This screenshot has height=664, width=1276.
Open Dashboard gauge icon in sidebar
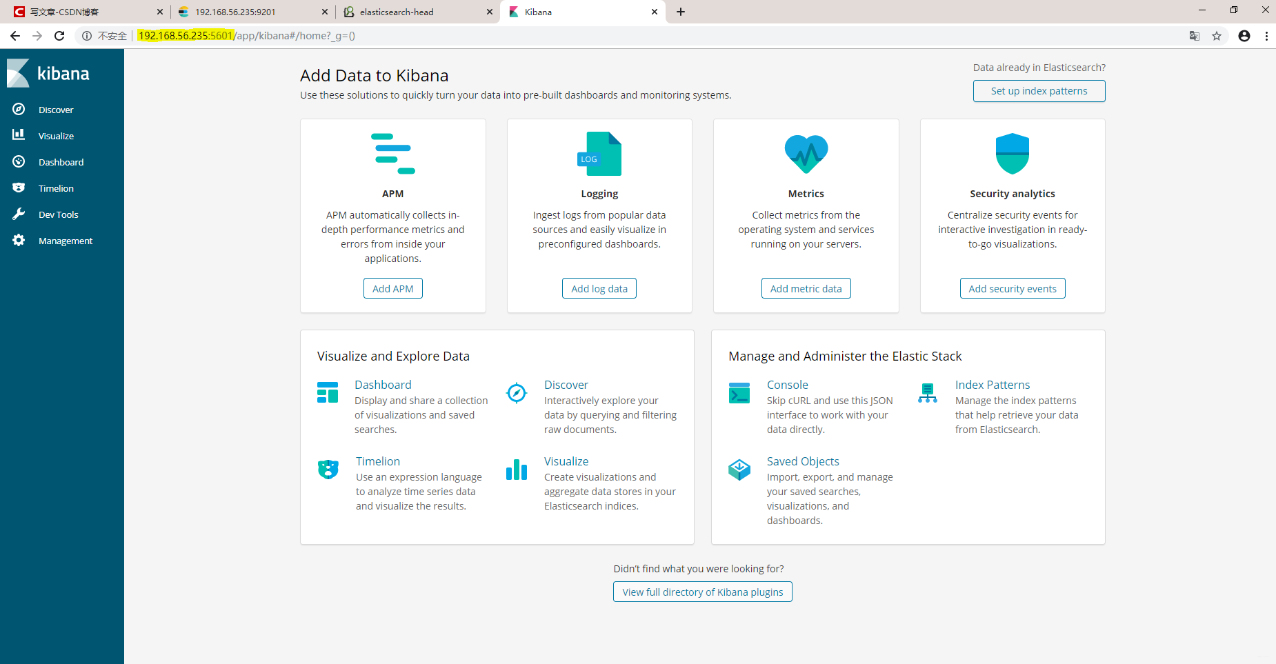pyautogui.click(x=19, y=161)
